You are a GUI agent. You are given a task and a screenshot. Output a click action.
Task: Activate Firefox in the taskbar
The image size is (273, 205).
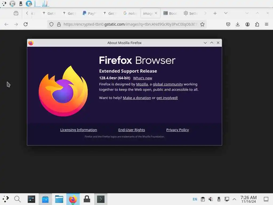point(73,199)
